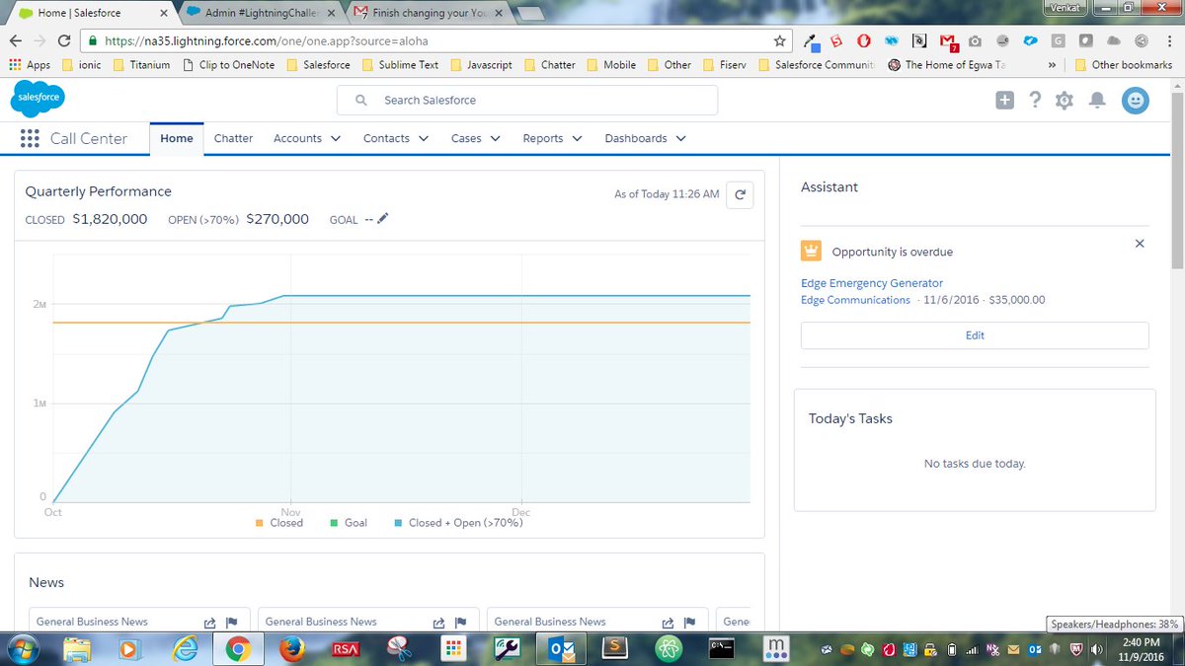Viewport: 1185px width, 666px height.
Task: Open the Edge Emergency Generator link
Action: click(x=872, y=283)
